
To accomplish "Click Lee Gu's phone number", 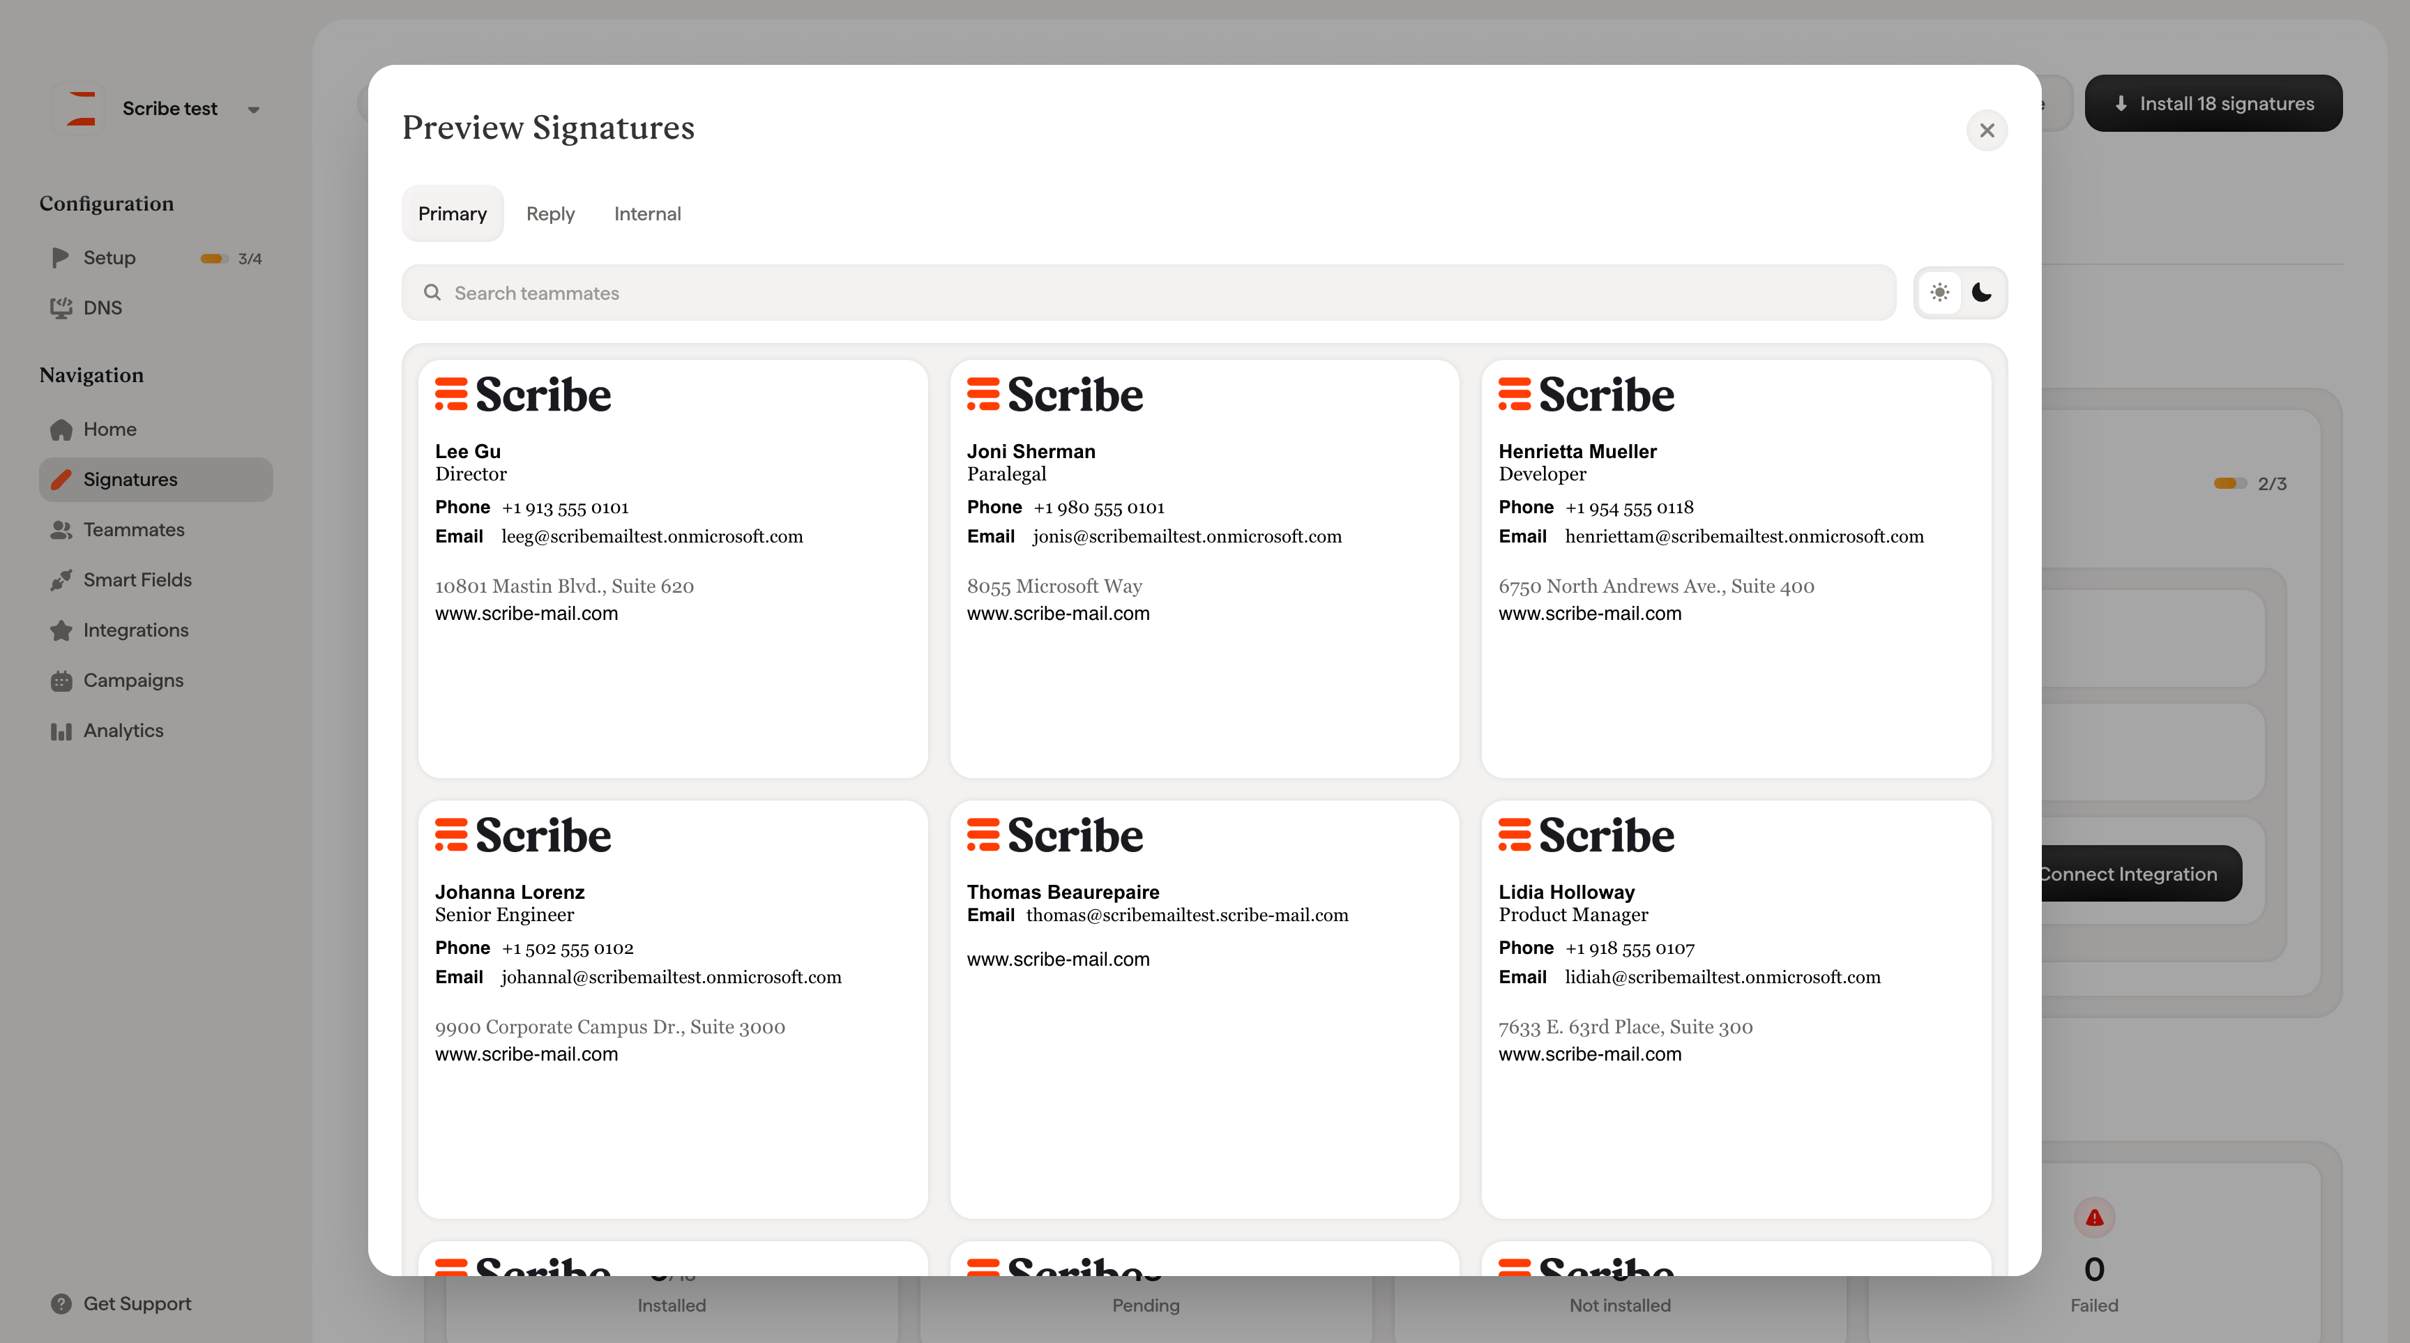I will point(565,507).
